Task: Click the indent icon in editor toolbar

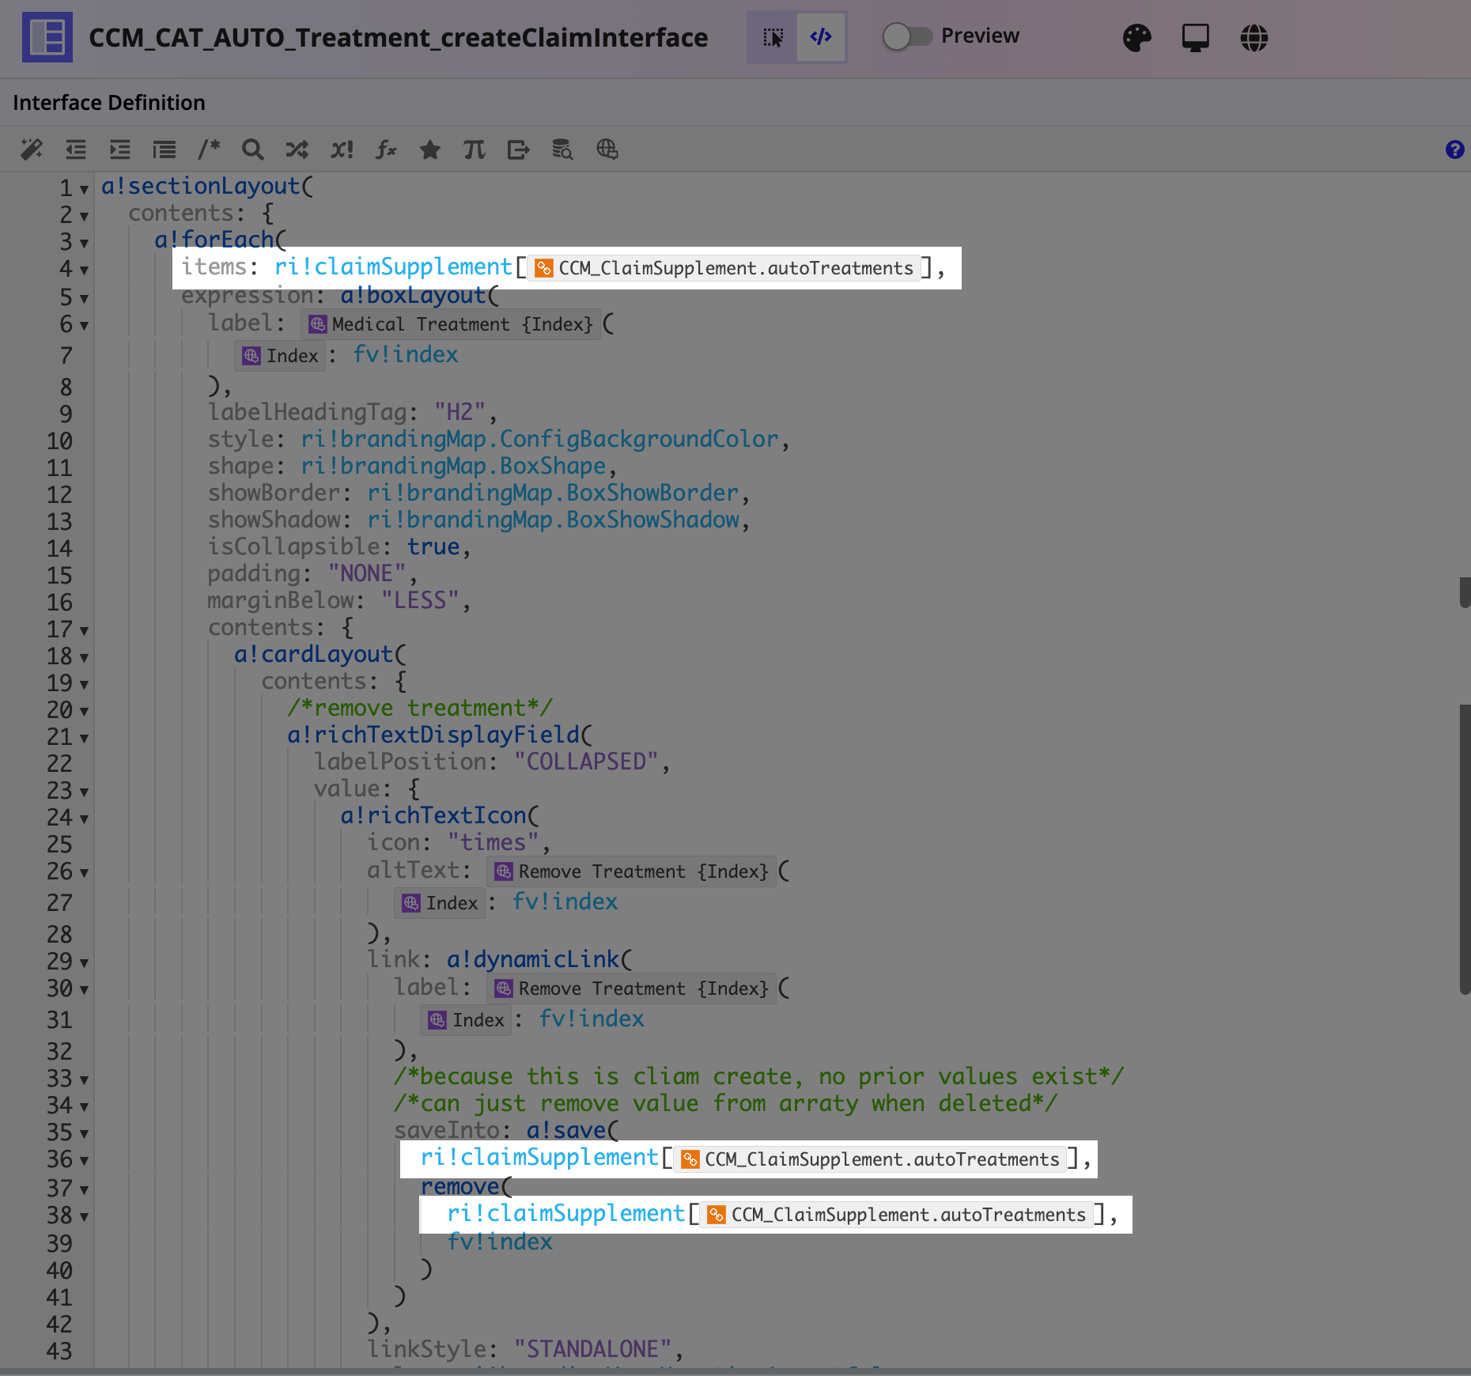Action: click(120, 149)
